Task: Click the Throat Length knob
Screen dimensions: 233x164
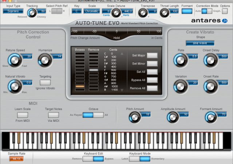Action: [x=164, y=13]
